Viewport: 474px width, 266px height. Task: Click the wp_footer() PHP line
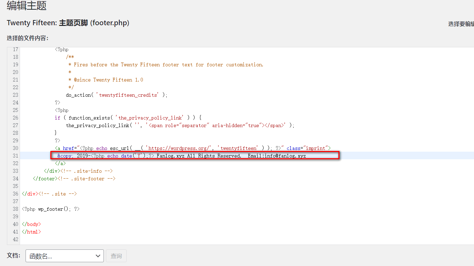51,209
